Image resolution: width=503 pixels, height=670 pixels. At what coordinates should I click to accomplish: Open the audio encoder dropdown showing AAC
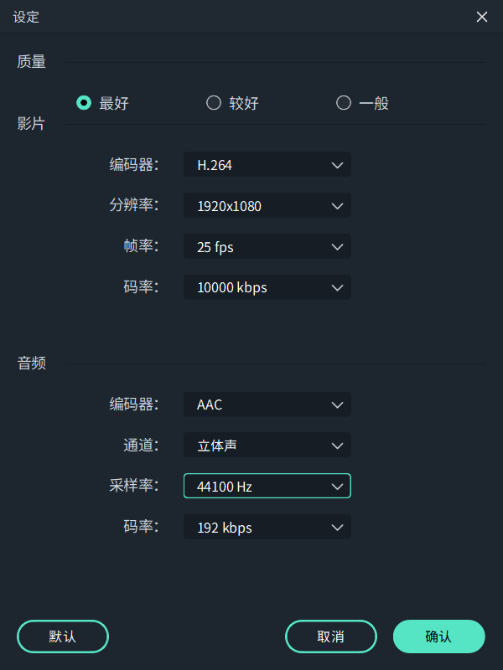pos(267,405)
